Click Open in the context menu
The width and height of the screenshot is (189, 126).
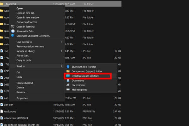20,8
